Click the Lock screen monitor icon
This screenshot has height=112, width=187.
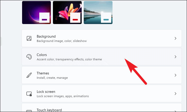(29, 94)
